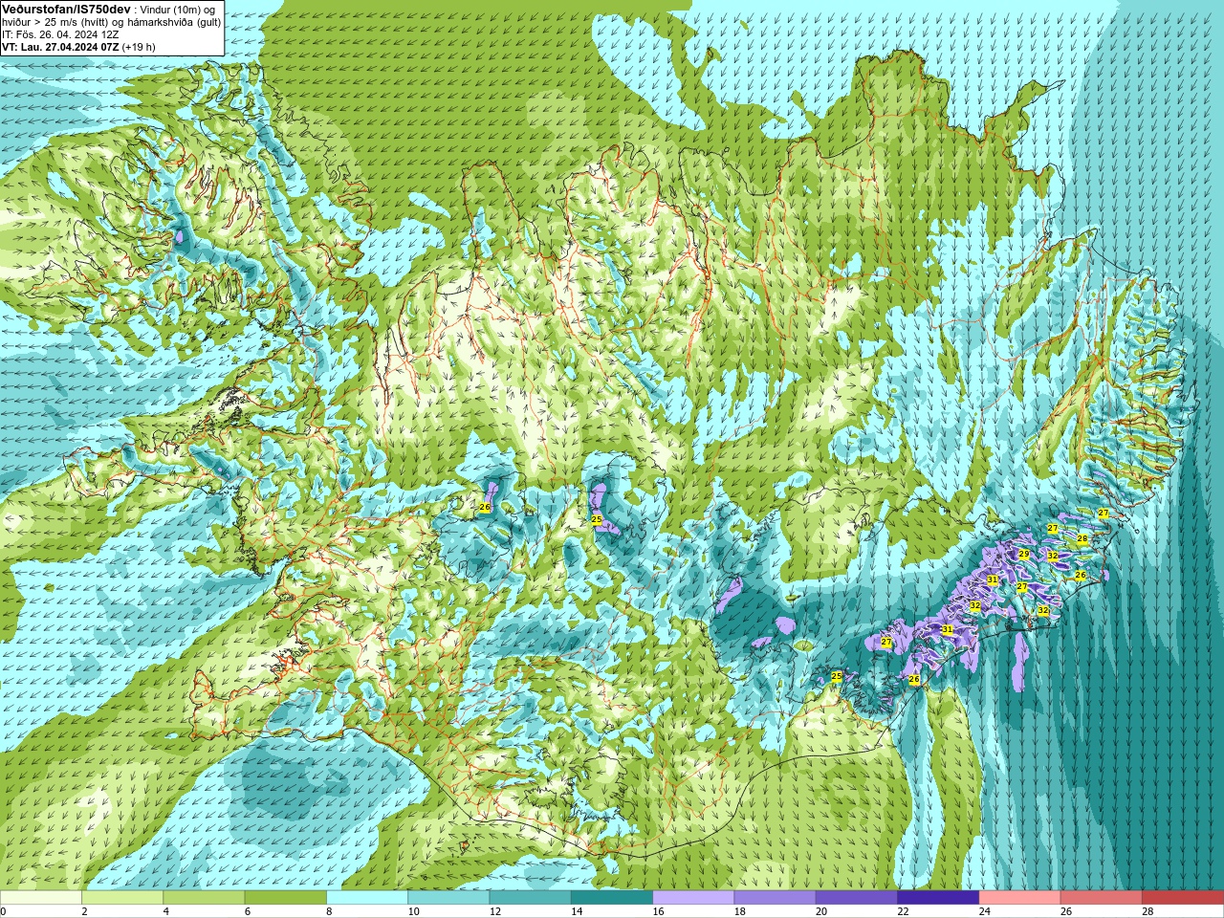Click legend scale number "20"
Screen dimensions: 1224x918
tap(821, 912)
